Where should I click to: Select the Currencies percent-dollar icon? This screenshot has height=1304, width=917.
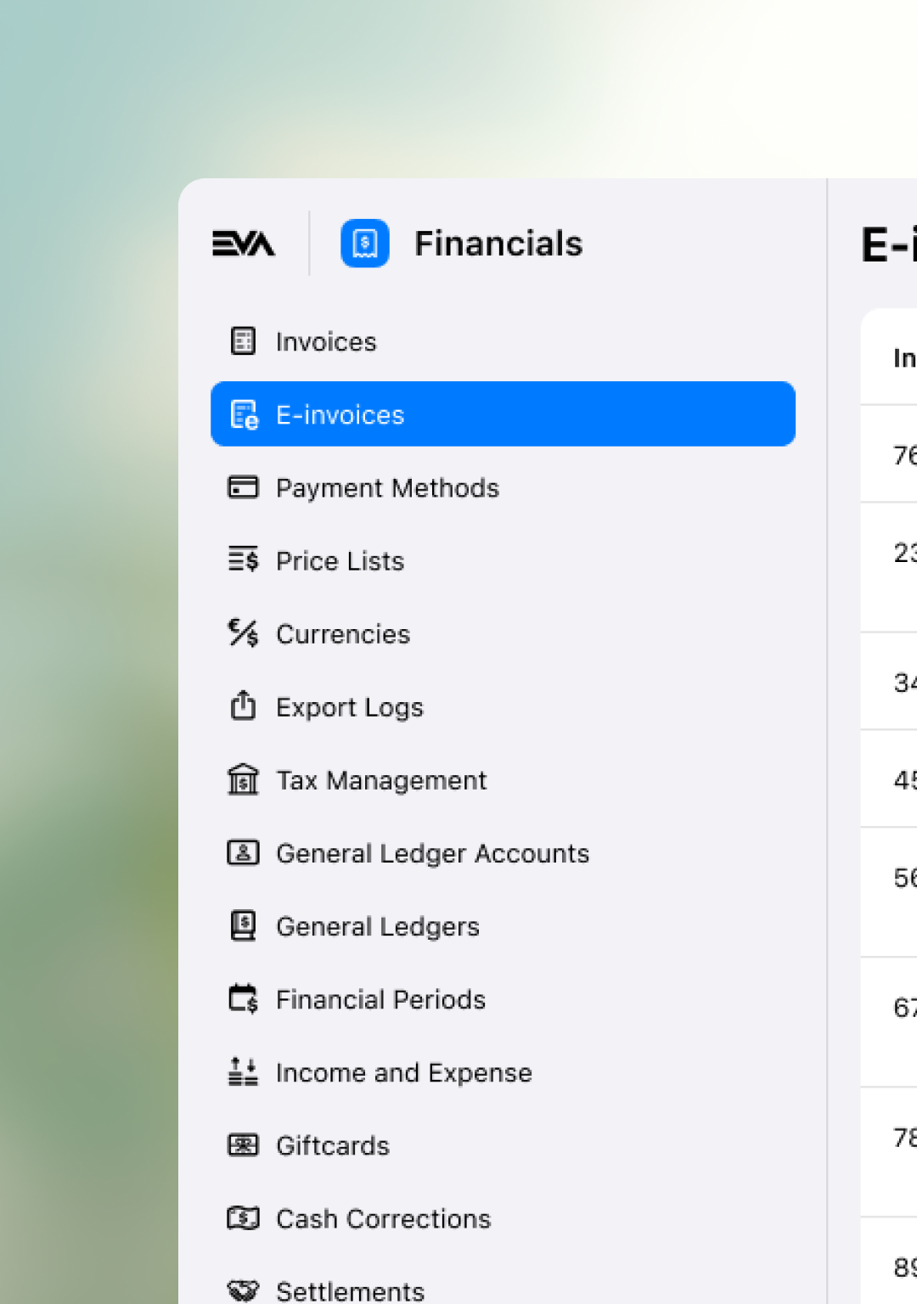(243, 633)
